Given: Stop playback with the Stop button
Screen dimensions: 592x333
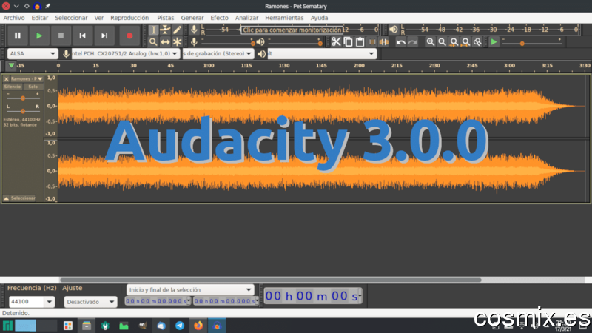Looking at the screenshot, I should tap(61, 36).
